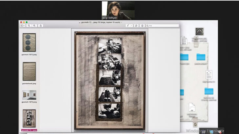
Task: Open the highlight pen options dropdown arrow
Action: 132,25
